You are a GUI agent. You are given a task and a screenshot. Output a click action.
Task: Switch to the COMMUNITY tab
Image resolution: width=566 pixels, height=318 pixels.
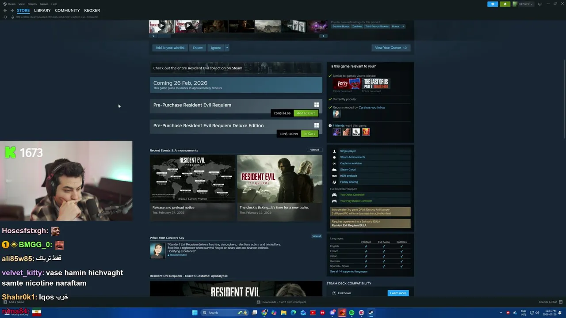pos(67,10)
